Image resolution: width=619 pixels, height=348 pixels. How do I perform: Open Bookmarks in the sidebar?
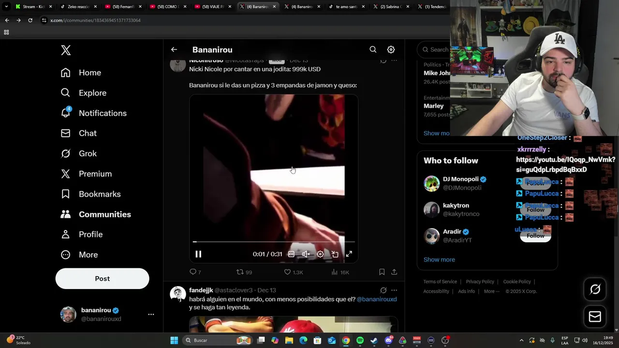[90, 194]
